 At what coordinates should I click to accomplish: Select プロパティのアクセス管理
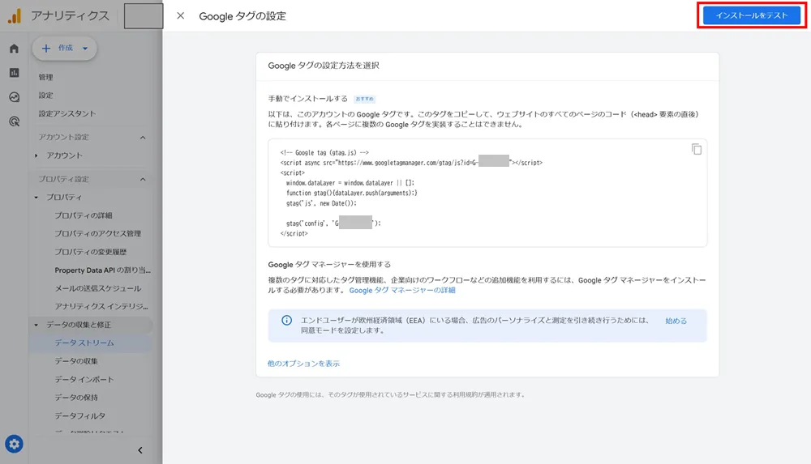tap(98, 233)
